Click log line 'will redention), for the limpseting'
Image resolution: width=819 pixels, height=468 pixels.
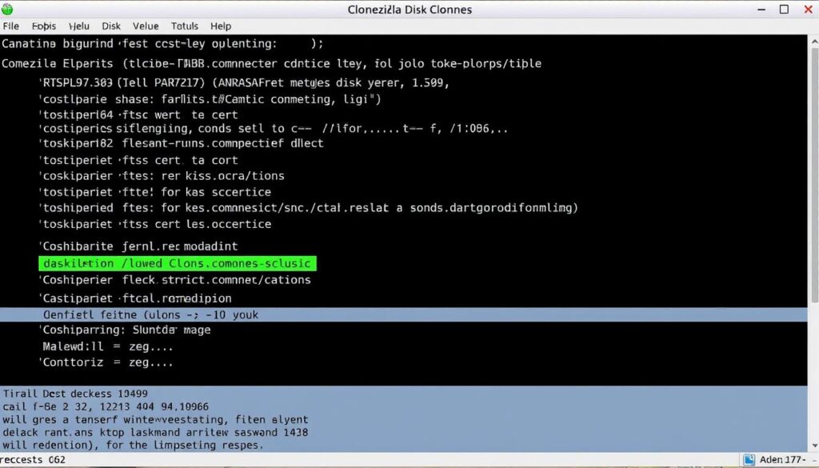[133, 446]
